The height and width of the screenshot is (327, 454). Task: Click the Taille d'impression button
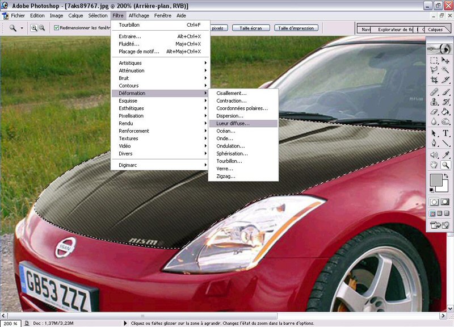[x=296, y=28]
